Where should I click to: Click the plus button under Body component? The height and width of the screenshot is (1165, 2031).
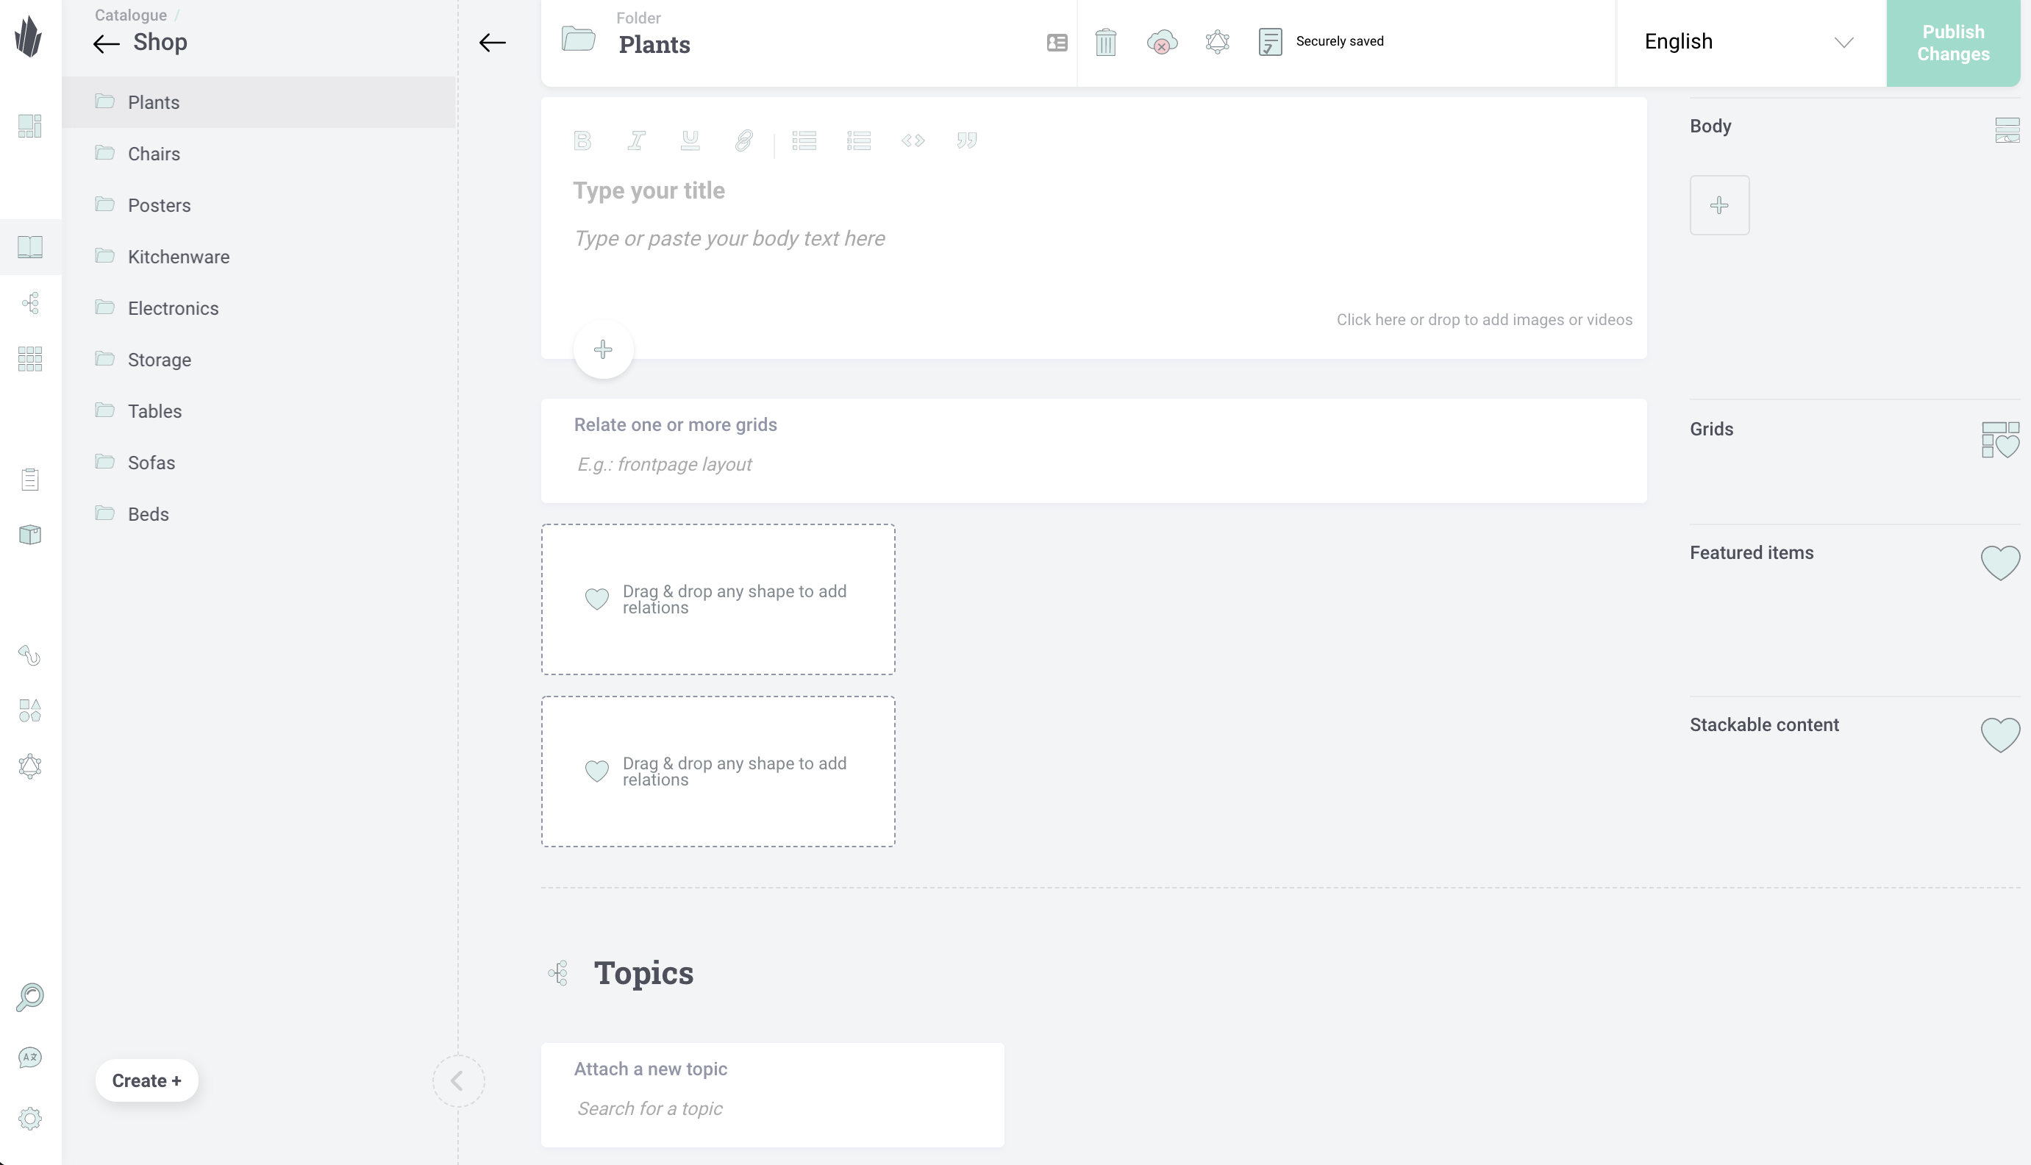pos(1719,205)
